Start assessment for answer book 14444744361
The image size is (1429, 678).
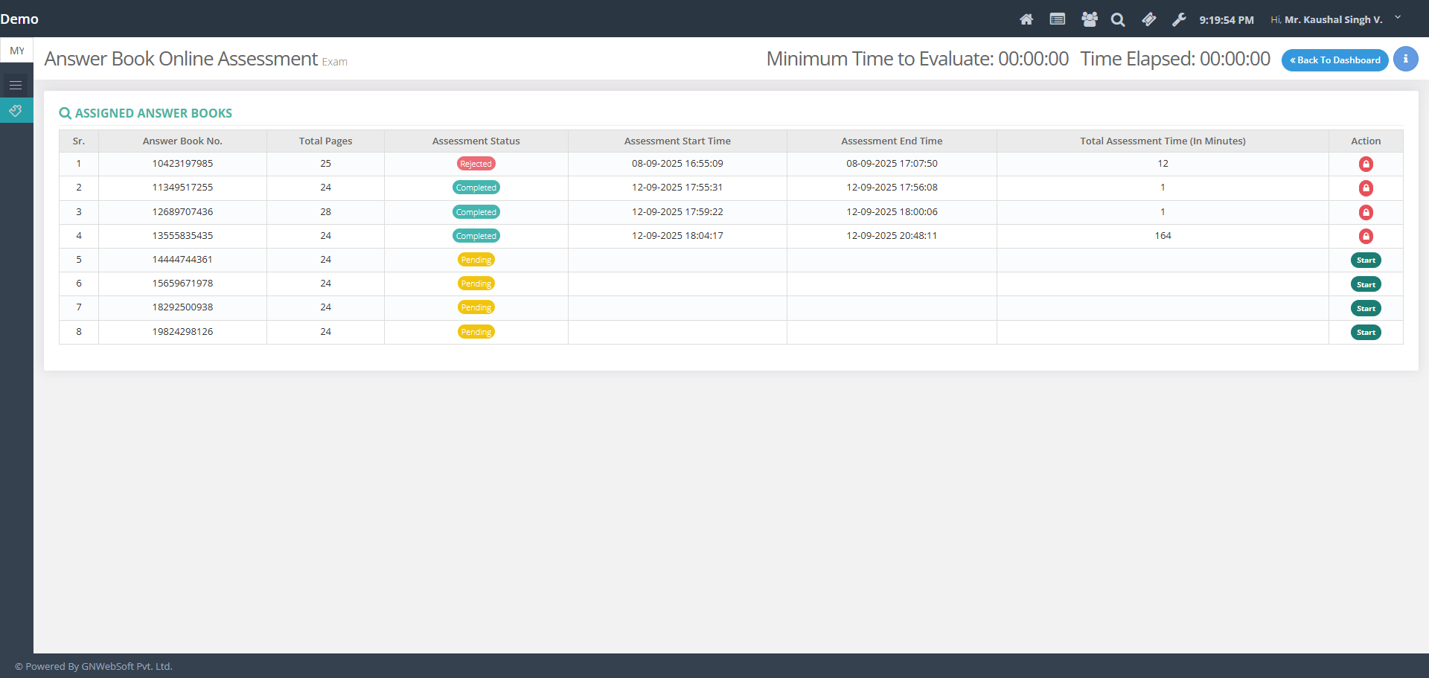point(1366,260)
